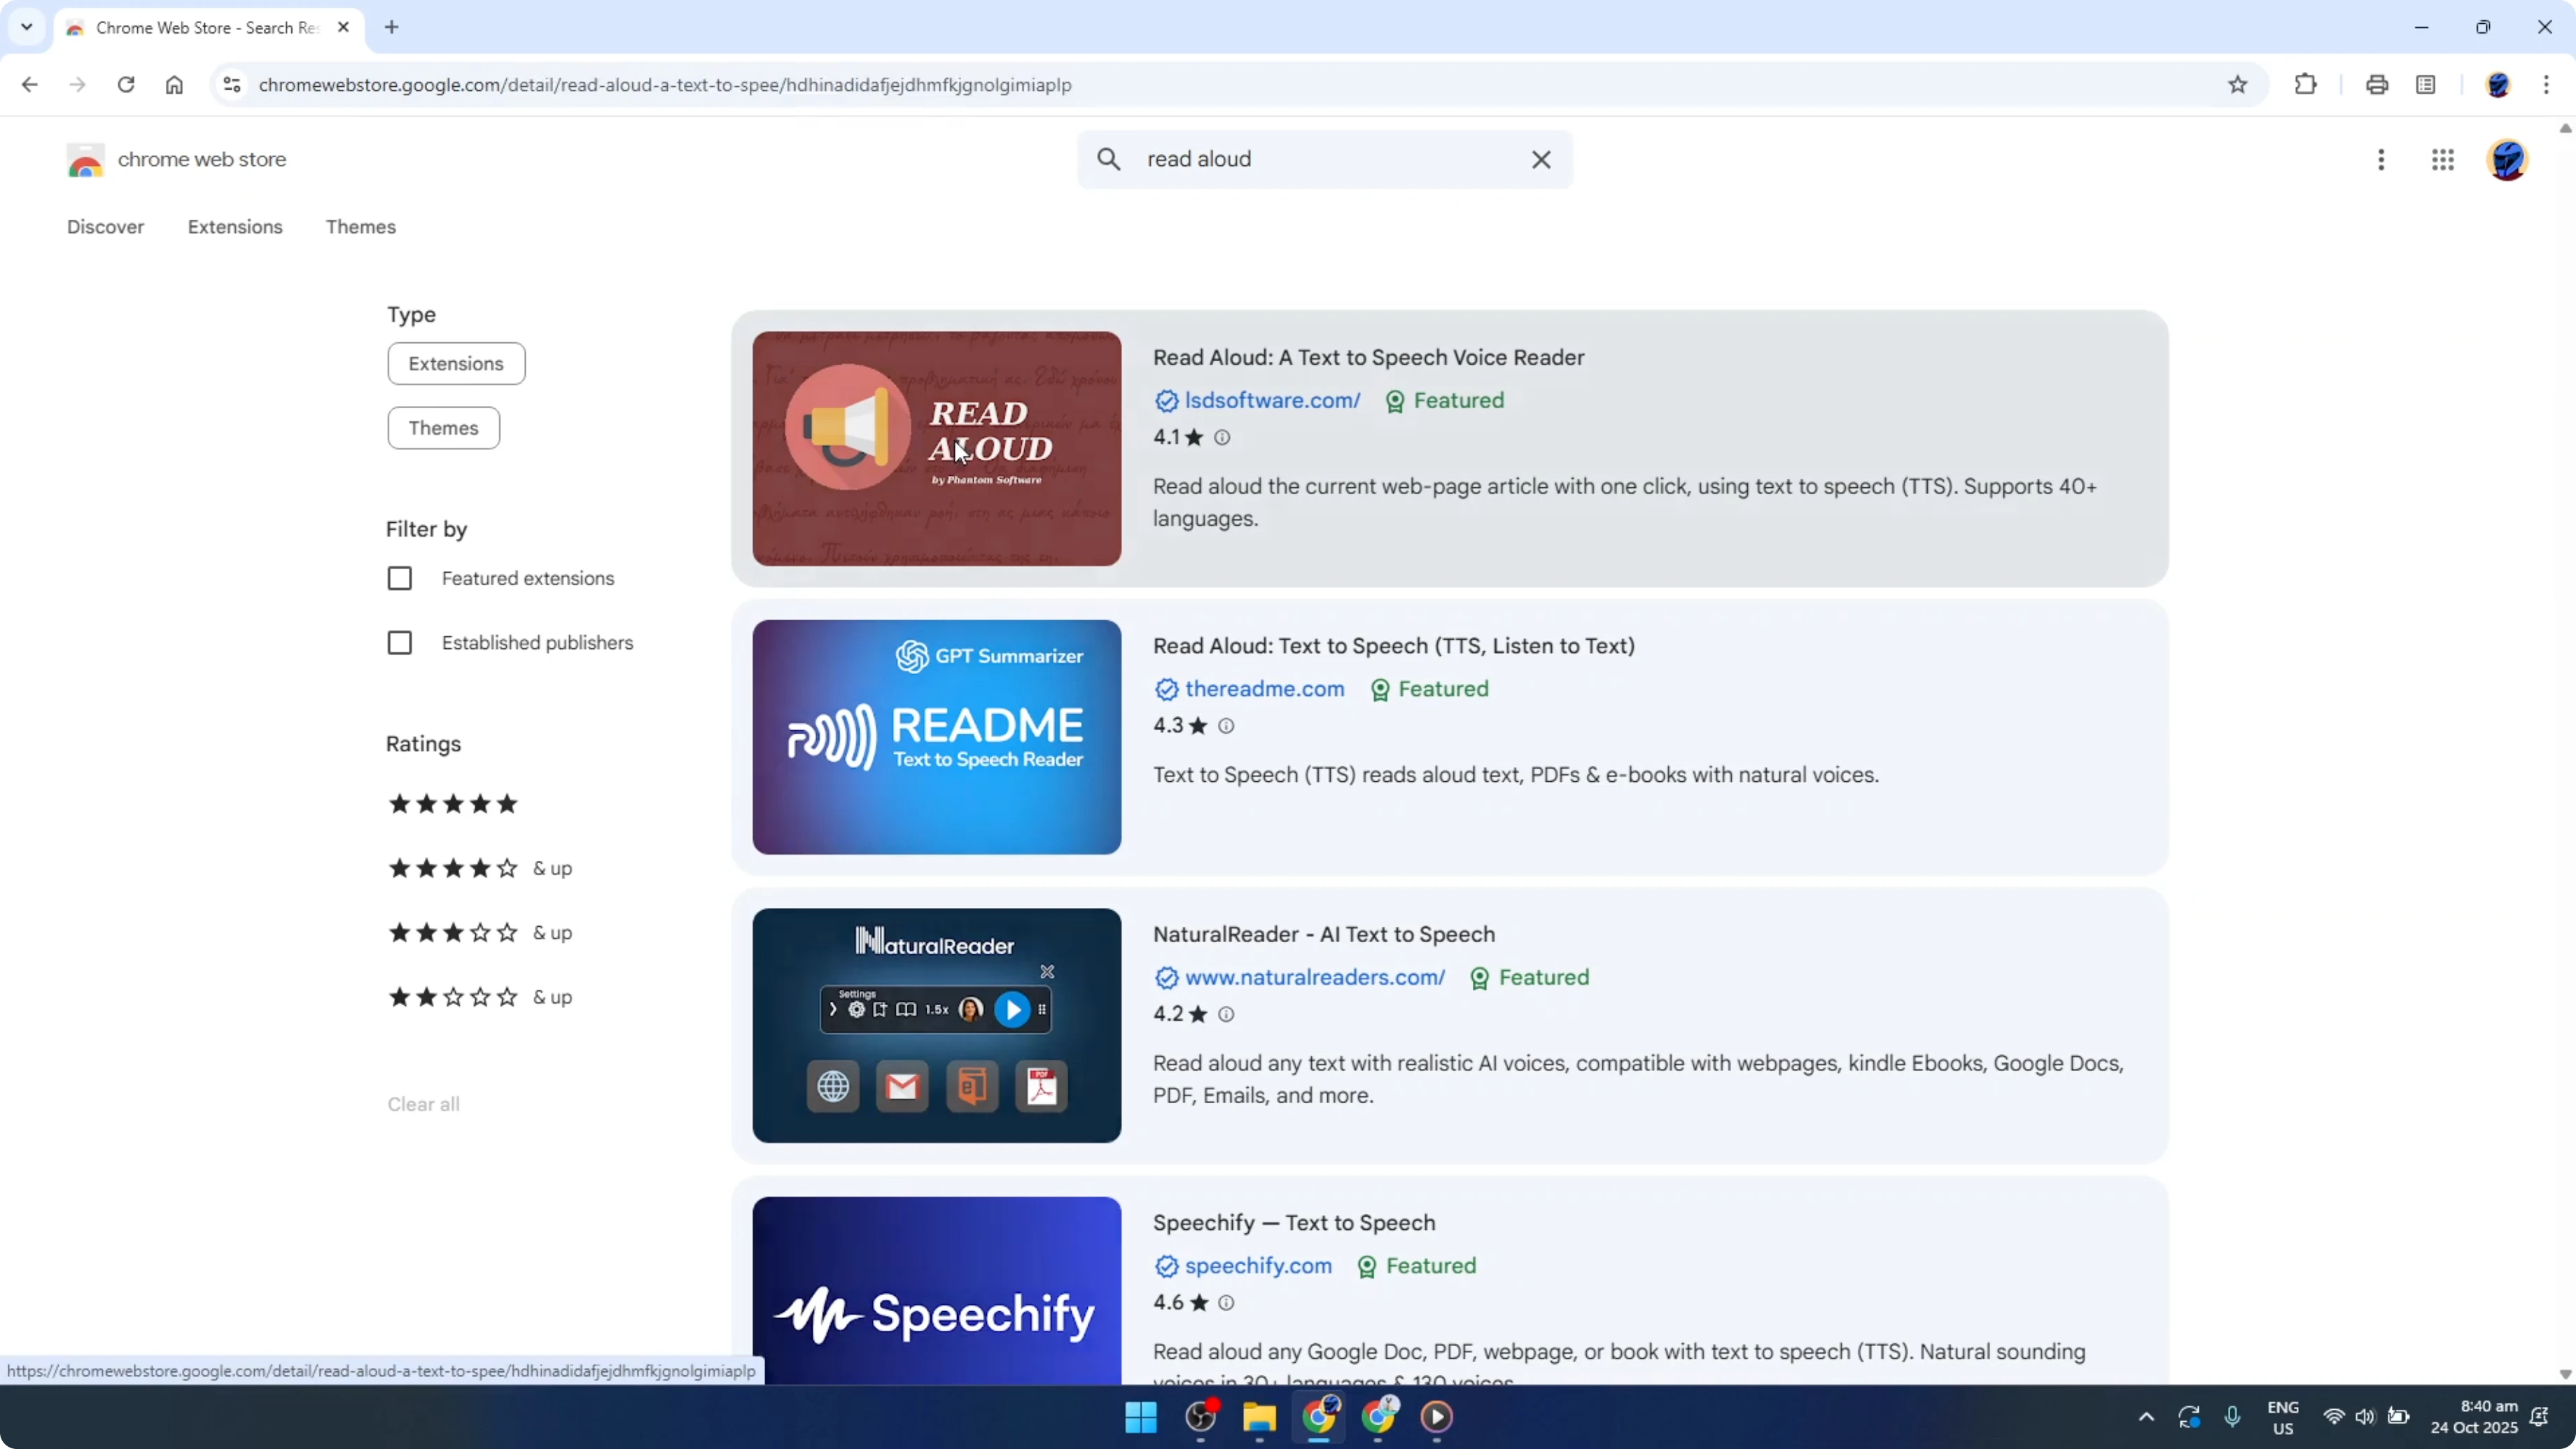The height and width of the screenshot is (1449, 2576).
Task: Open Read Aloud: A Text to Speech Voice Reader
Action: [x=1368, y=358]
